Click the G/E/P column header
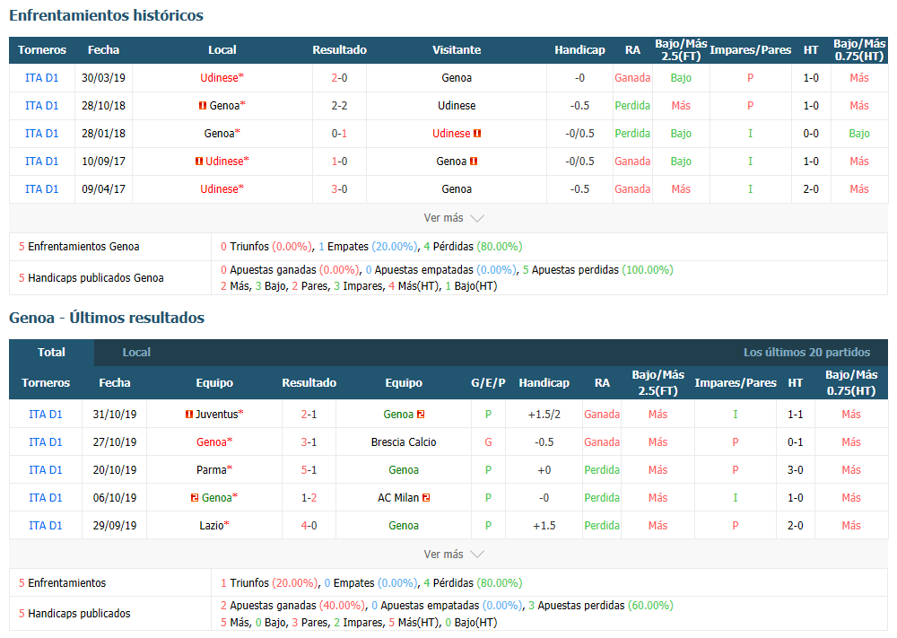Viewport: 897px width, 638px height. coord(488,383)
